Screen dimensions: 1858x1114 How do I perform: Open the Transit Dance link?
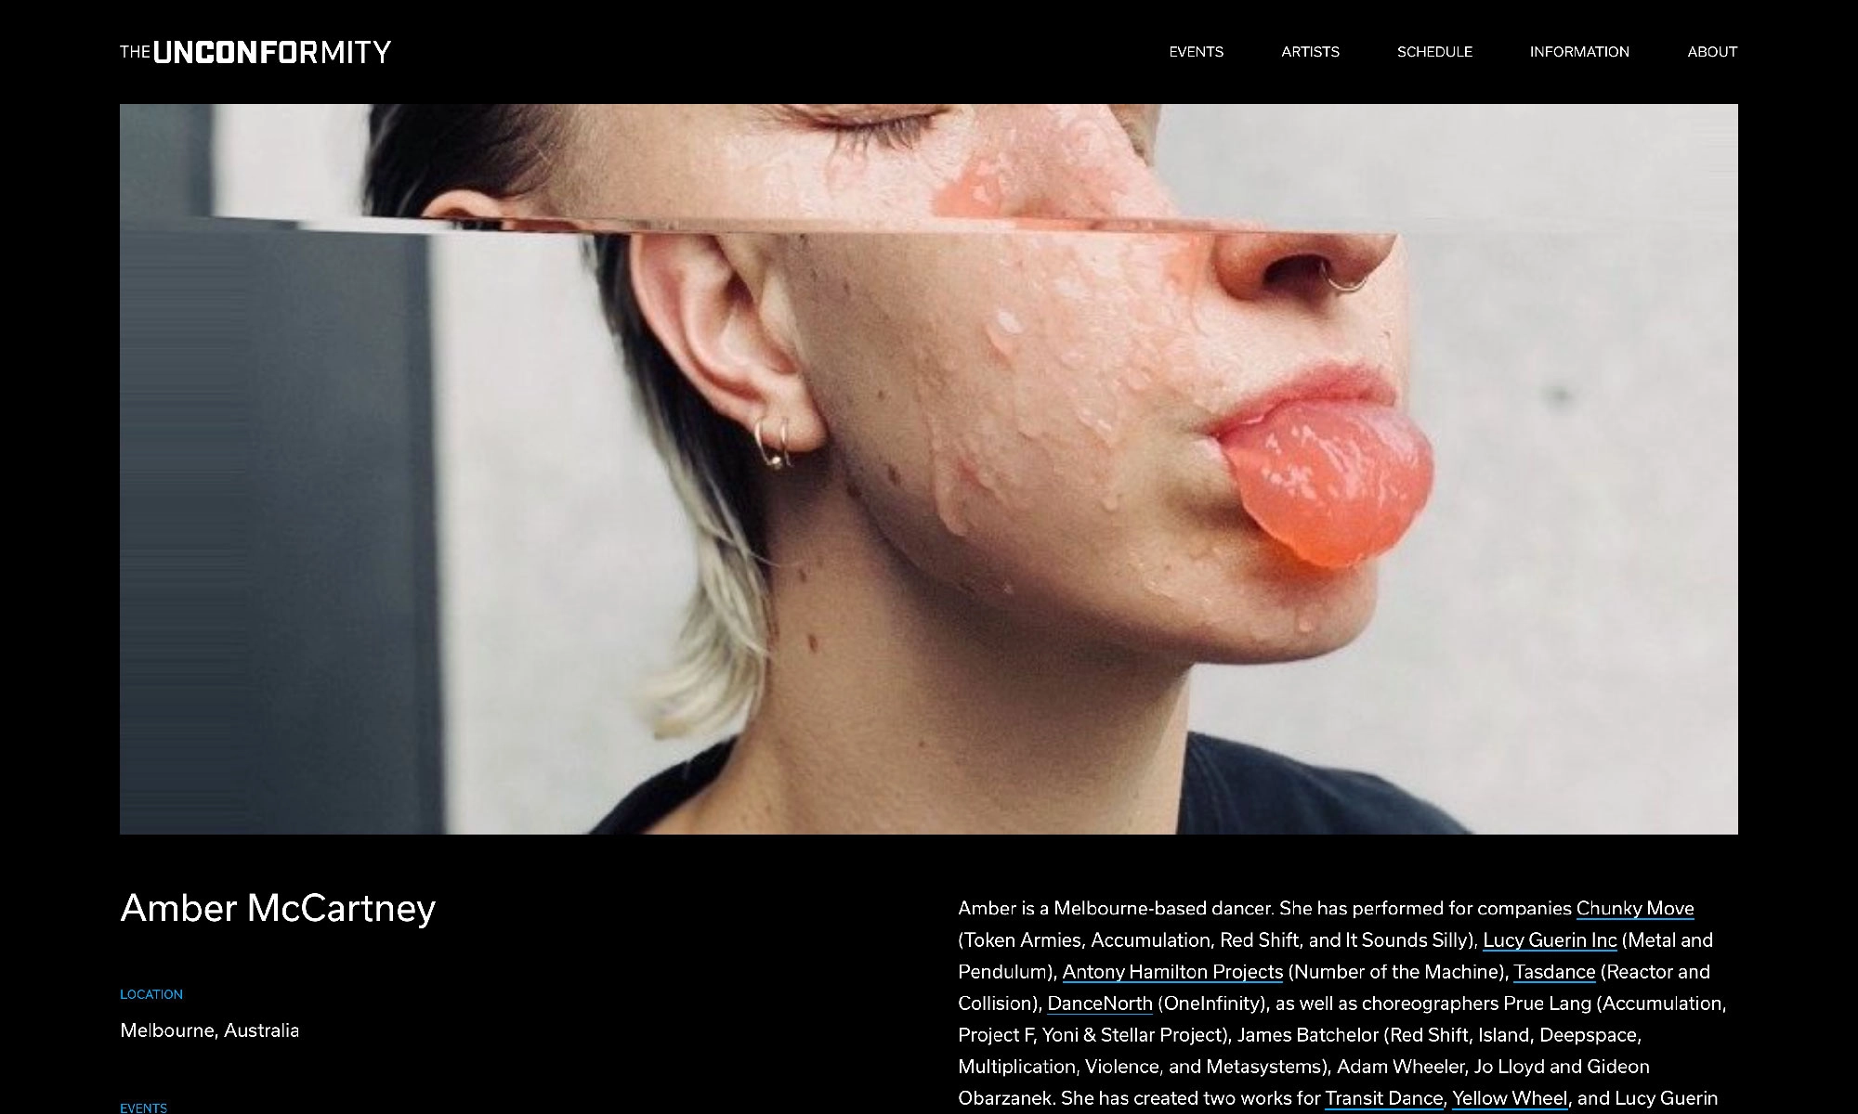pyautogui.click(x=1383, y=1098)
